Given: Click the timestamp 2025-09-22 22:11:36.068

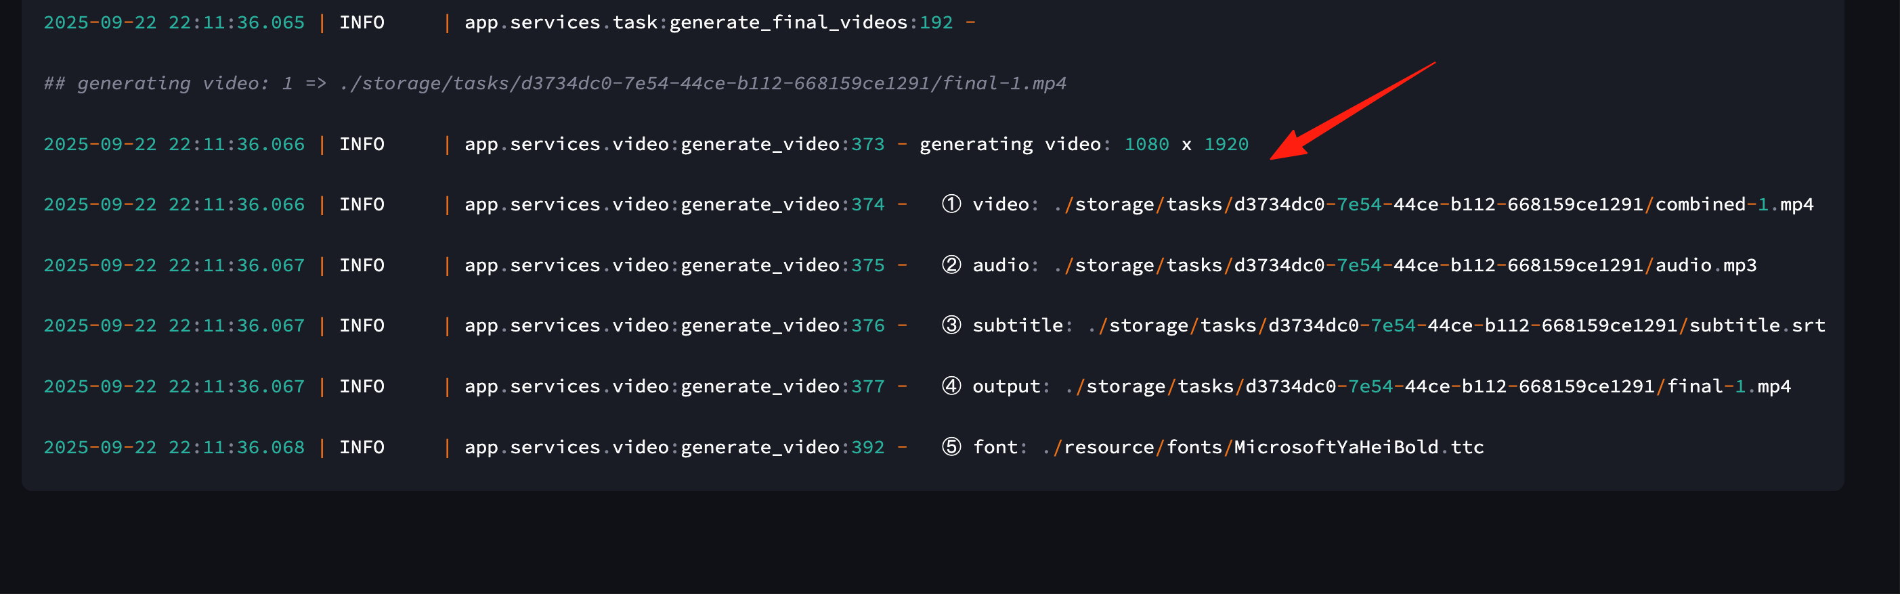Looking at the screenshot, I should point(174,447).
